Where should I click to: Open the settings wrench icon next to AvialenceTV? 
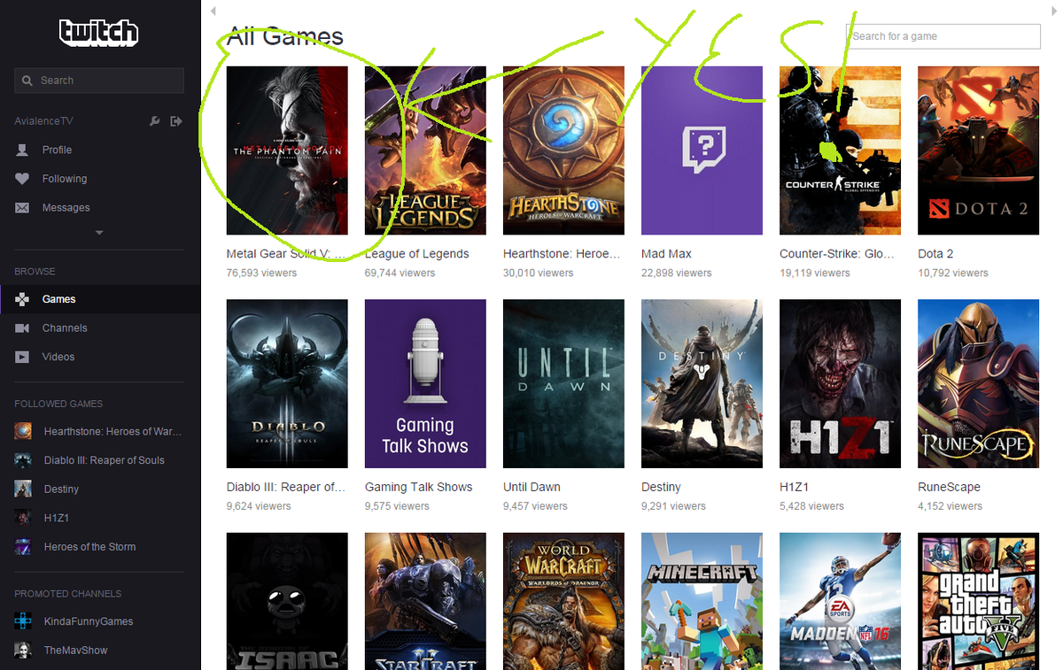click(155, 121)
